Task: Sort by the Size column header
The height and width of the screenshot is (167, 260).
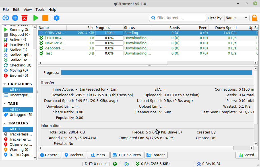Action: (x=81, y=28)
